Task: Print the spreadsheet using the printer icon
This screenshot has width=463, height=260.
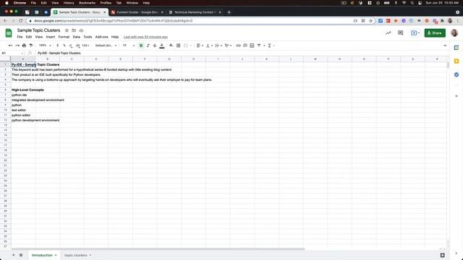Action: (x=24, y=45)
